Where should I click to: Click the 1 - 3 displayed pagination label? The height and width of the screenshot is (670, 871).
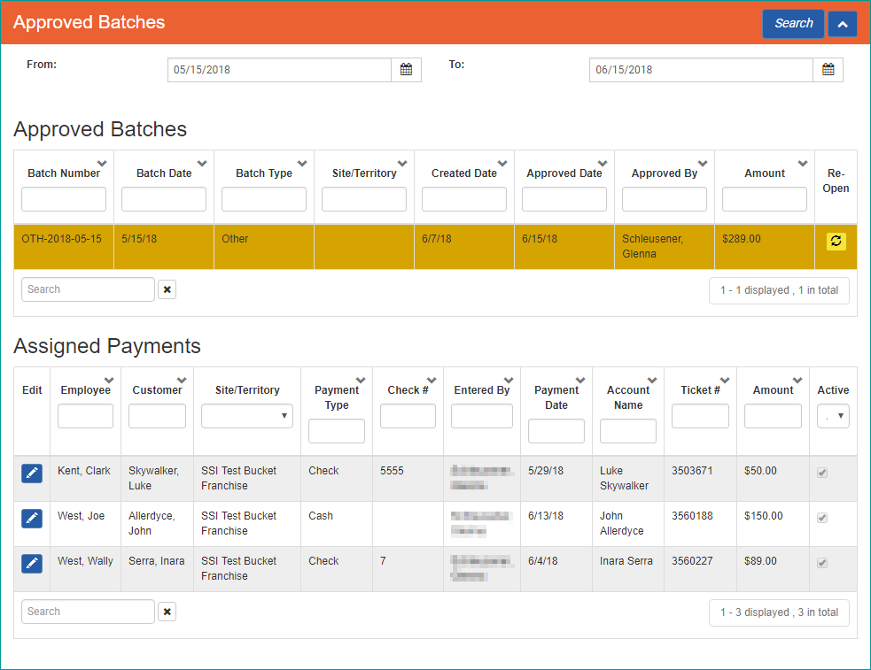778,612
